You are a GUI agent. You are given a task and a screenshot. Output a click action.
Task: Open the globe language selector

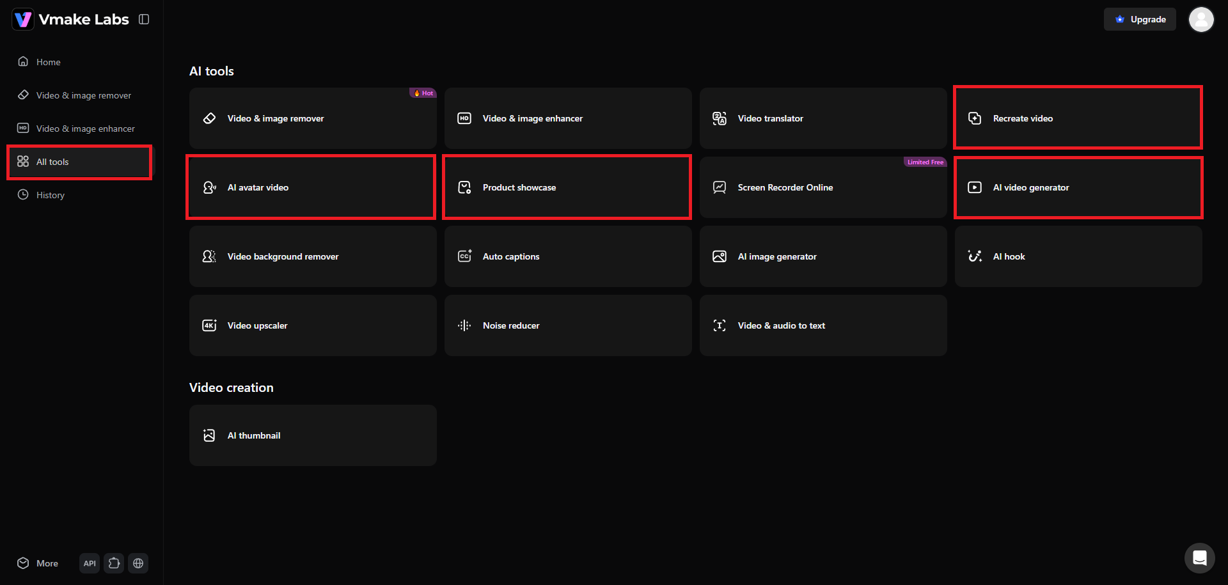click(138, 563)
